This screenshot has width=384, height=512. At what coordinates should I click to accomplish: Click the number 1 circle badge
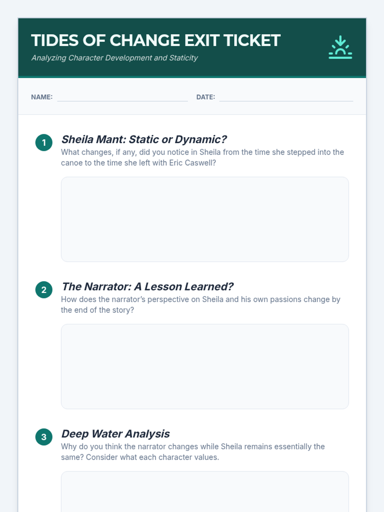[x=44, y=143]
